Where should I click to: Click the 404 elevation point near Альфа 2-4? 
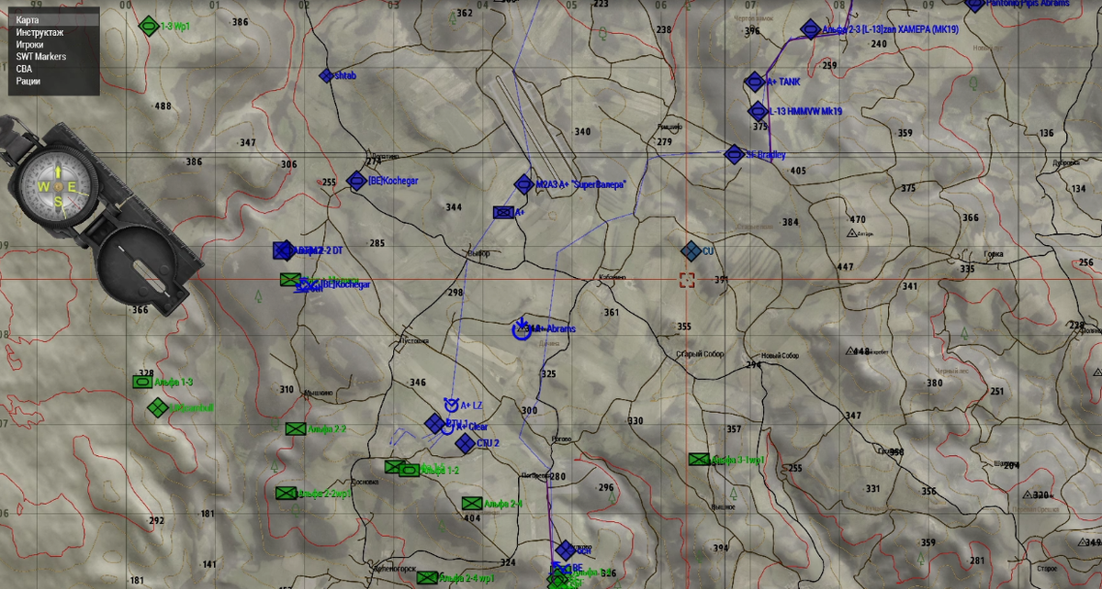pos(473,519)
